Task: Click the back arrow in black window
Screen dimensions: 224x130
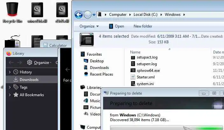Action: tap(67, 70)
